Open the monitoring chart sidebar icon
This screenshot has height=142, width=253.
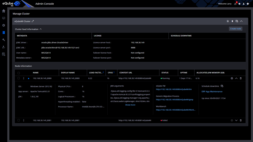click(4, 18)
